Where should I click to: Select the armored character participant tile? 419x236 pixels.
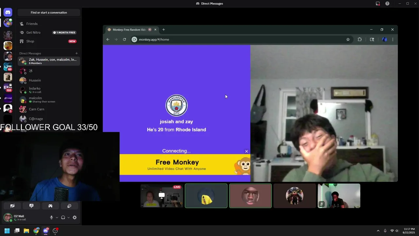295,196
